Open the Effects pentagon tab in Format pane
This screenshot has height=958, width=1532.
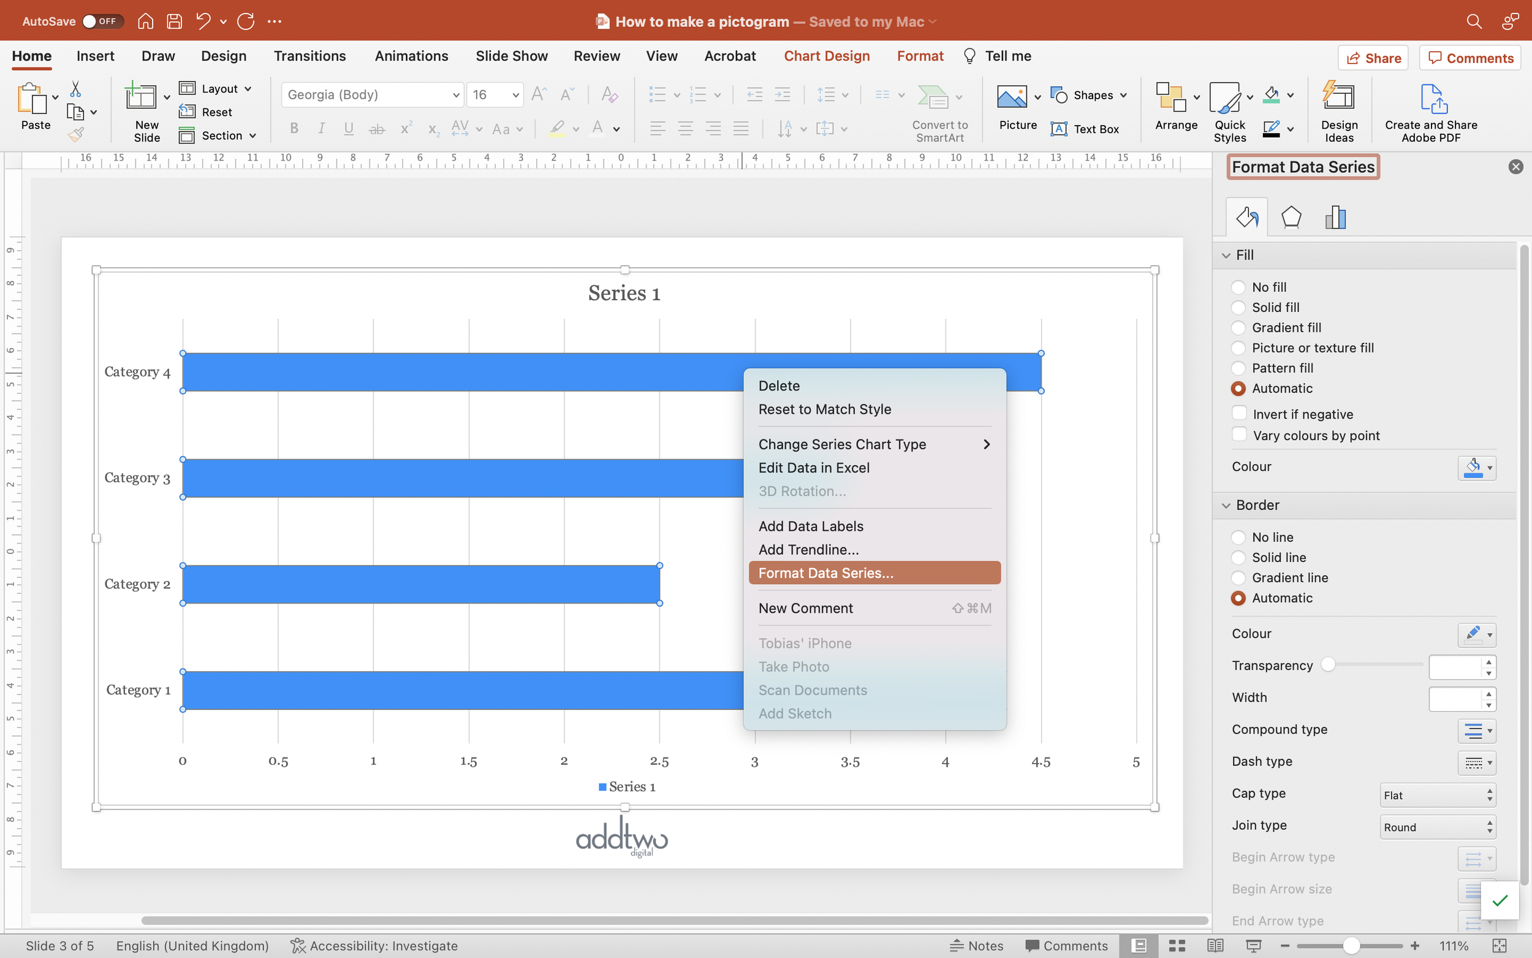(1291, 218)
